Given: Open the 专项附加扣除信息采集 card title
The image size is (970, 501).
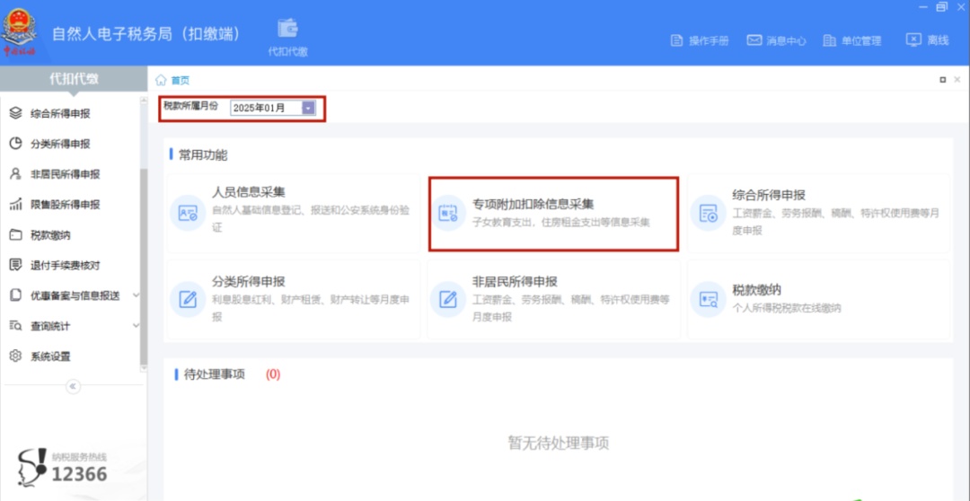Looking at the screenshot, I should pos(533,204).
